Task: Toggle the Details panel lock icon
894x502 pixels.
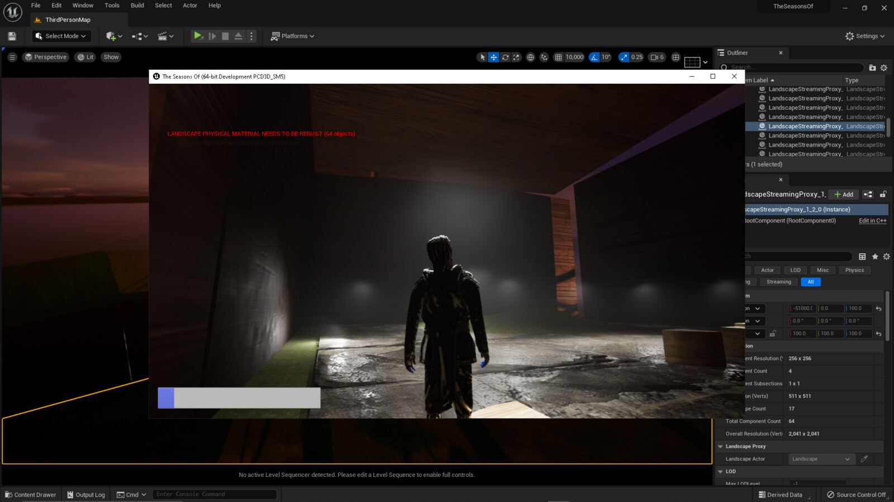Action: [x=883, y=195]
